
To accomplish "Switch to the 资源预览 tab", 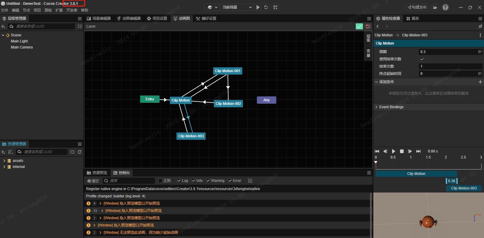I will tap(97, 173).
